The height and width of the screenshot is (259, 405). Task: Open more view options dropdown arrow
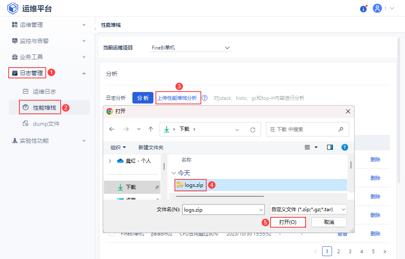(316, 147)
